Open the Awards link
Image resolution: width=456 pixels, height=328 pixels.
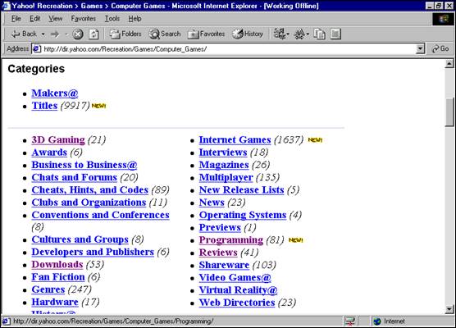49,153
